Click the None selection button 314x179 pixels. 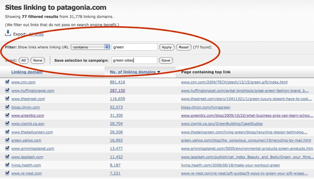click(38, 60)
